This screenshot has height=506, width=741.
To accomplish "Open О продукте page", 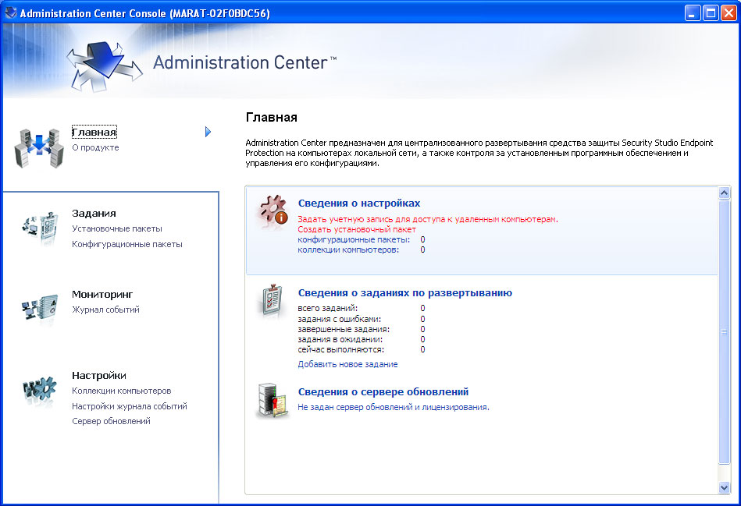I will (x=95, y=147).
